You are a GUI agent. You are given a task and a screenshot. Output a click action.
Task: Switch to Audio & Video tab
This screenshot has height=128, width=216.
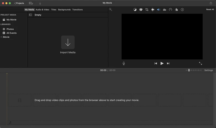42,9
